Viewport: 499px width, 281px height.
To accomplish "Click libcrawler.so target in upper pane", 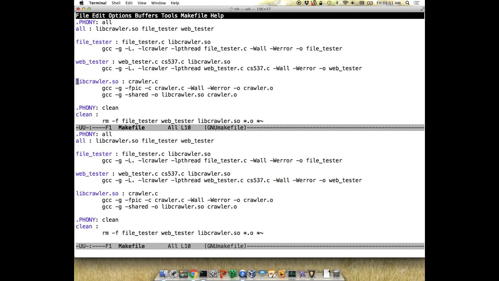I will click(97, 82).
